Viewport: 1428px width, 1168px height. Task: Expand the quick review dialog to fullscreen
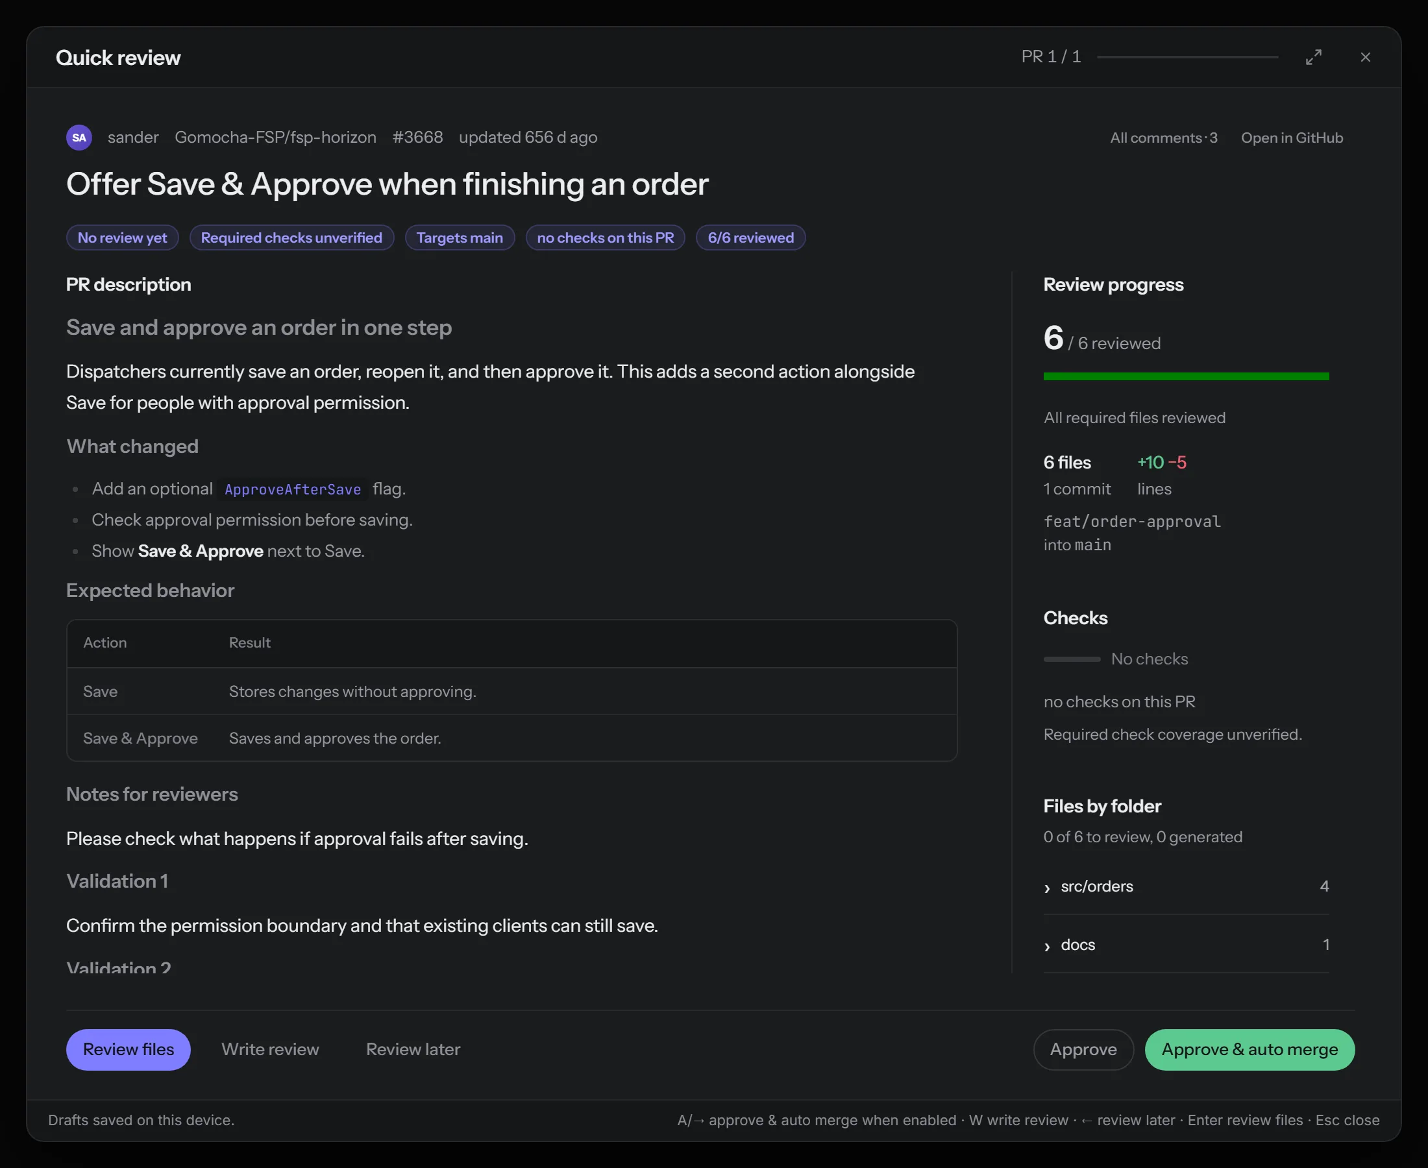pyautogui.click(x=1313, y=57)
